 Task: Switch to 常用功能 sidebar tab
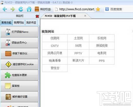point(6,23)
